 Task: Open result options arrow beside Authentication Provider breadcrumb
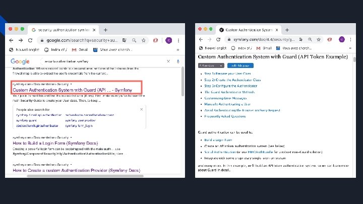(x=71, y=165)
